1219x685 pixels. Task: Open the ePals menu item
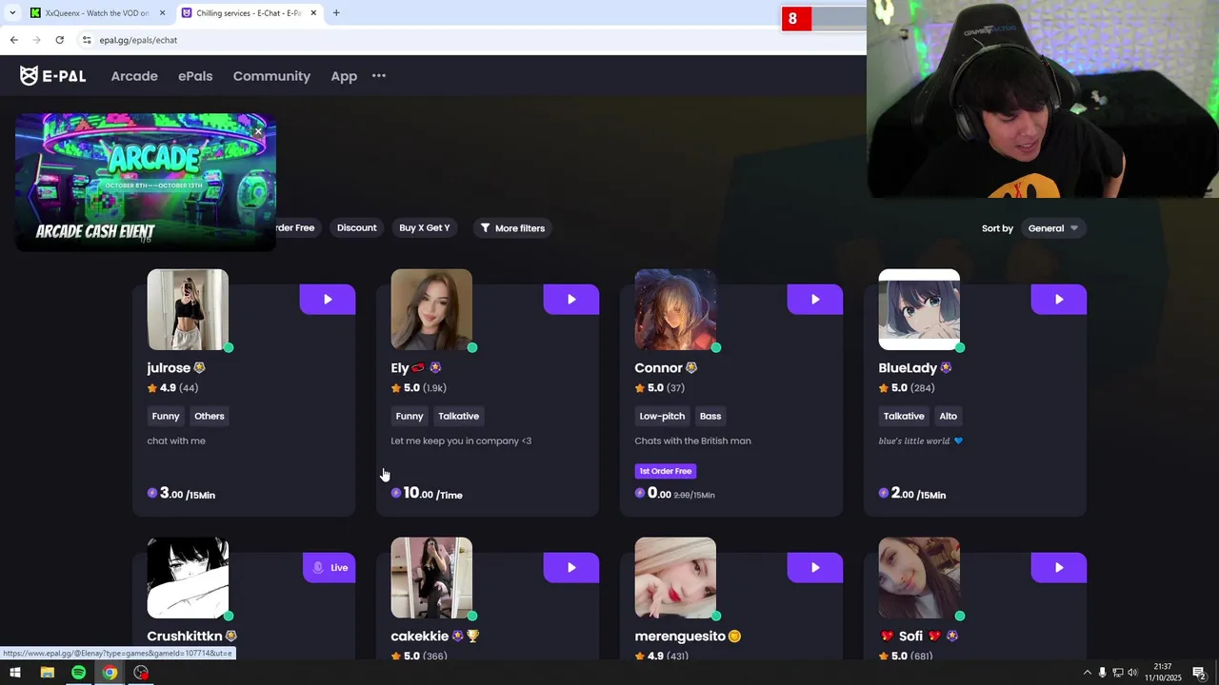coord(195,76)
